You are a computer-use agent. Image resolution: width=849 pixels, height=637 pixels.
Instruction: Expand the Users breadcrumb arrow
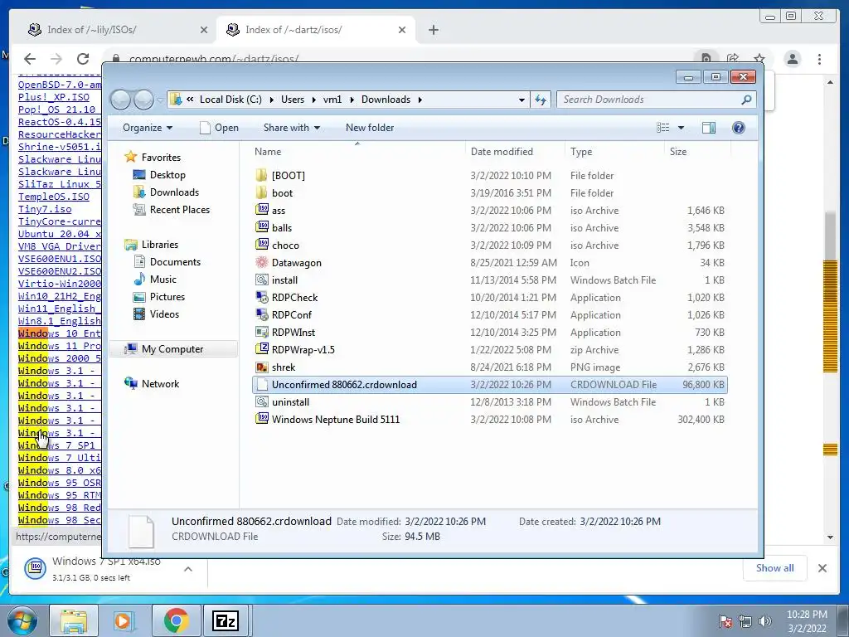313,100
